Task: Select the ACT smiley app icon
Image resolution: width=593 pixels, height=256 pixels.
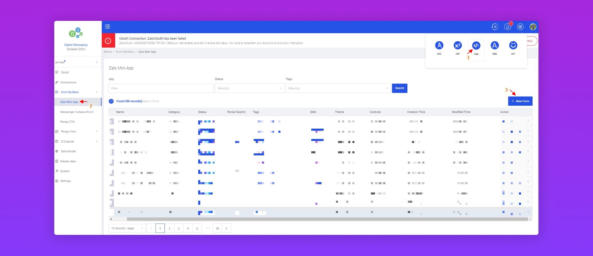Action: click(x=513, y=46)
